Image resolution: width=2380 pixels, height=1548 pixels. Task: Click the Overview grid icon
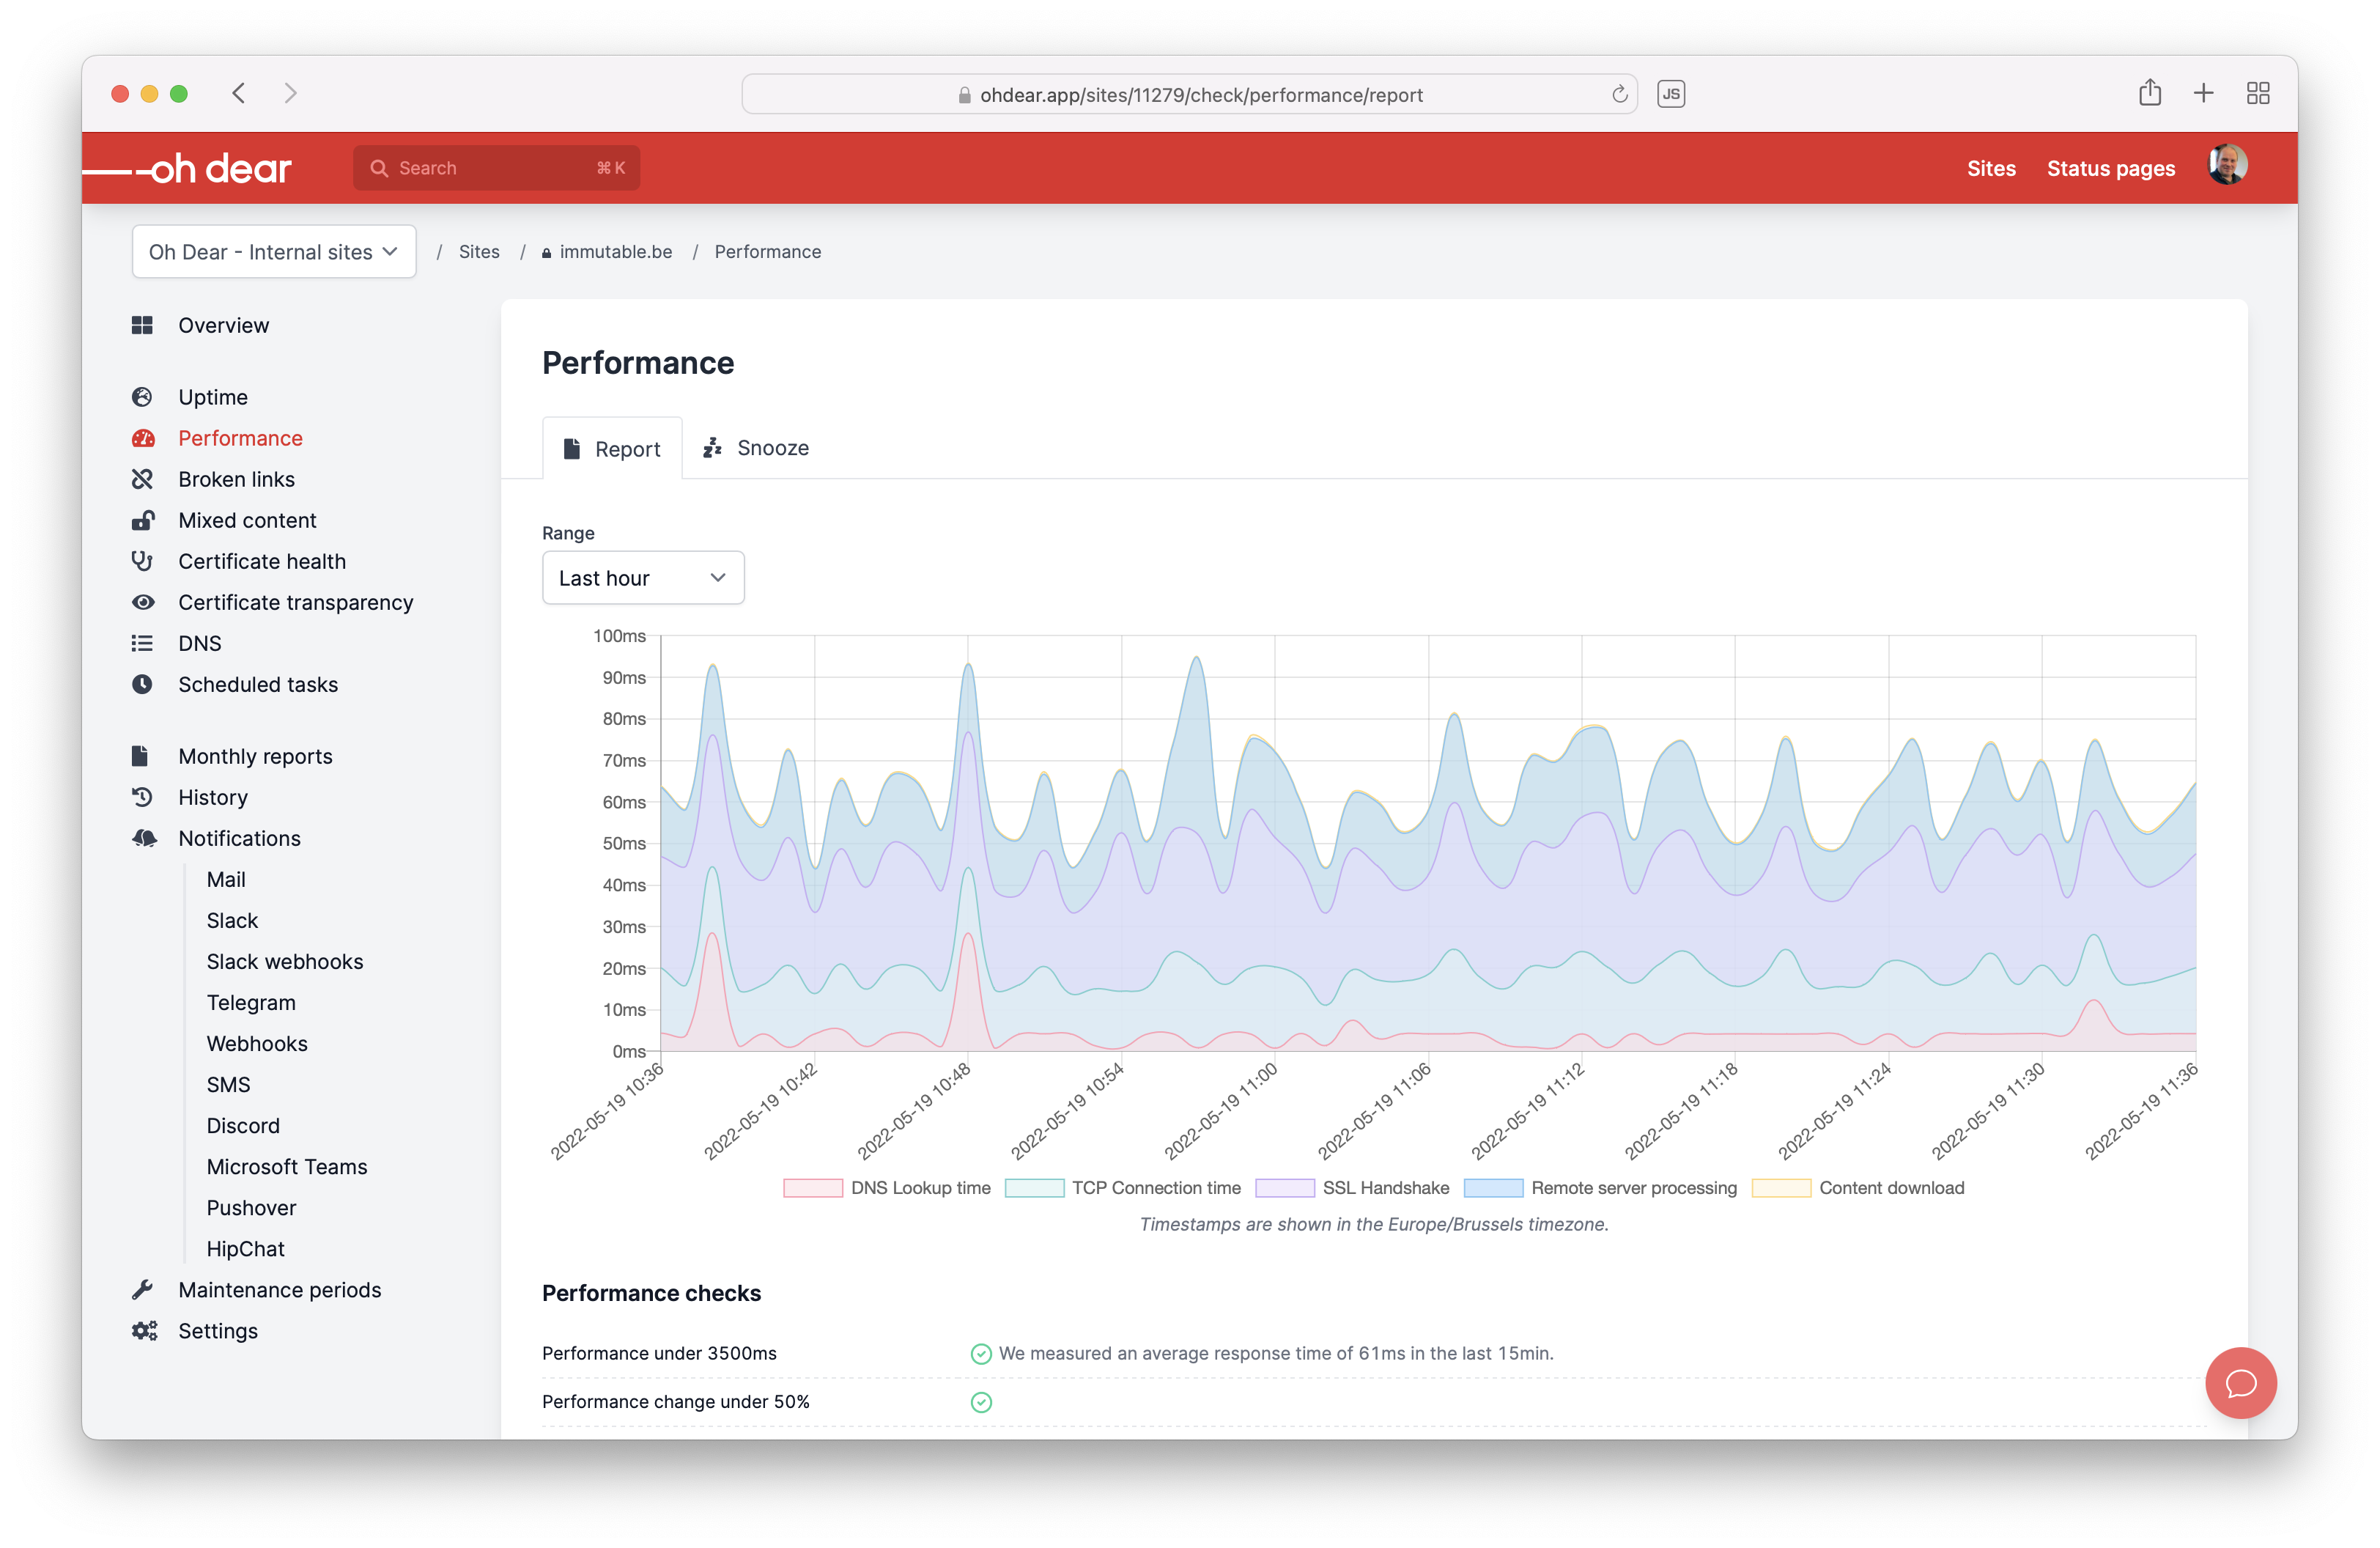point(142,325)
